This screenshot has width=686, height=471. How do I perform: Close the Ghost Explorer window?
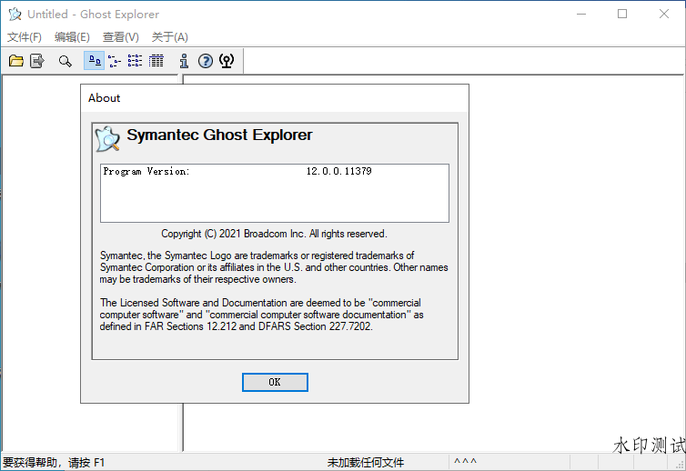coord(663,14)
